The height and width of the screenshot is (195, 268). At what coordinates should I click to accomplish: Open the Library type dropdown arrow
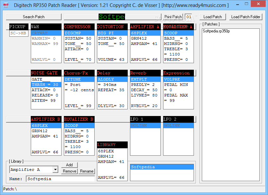pyautogui.click(x=55, y=170)
